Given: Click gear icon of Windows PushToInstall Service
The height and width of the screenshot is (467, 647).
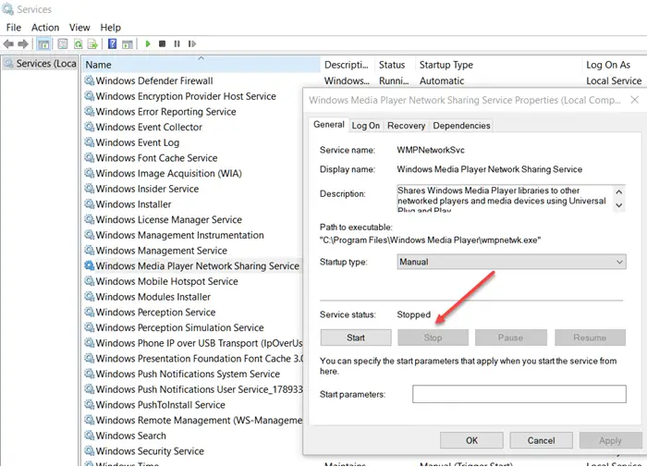Looking at the screenshot, I should pos(89,404).
